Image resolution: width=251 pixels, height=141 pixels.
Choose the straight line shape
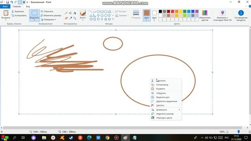tap(91, 12)
